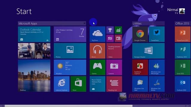This screenshot has width=191, height=107.
Task: Open the Finance chart tile
Action: [118, 30]
